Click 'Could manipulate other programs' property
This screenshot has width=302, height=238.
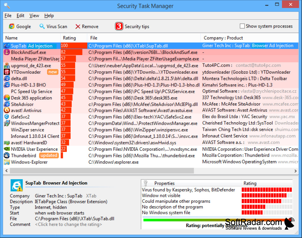pos(176,201)
